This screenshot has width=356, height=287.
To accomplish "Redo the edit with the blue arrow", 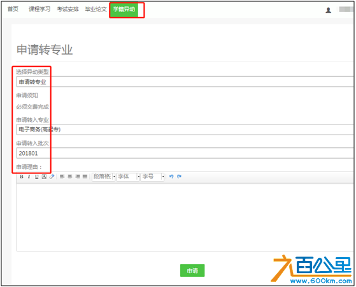I will (x=179, y=177).
